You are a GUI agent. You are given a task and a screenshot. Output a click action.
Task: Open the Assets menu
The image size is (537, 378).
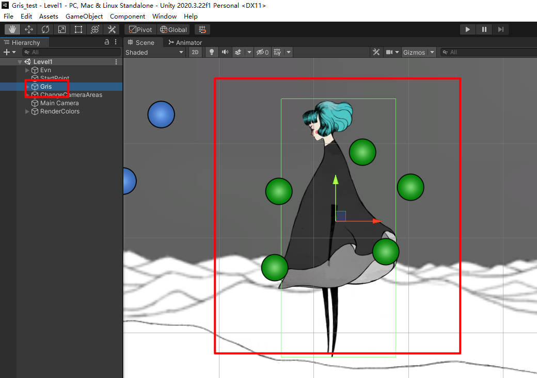coord(49,17)
